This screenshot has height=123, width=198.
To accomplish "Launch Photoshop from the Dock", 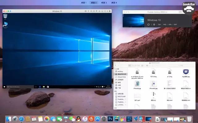I will pyautogui.click(x=110, y=119).
